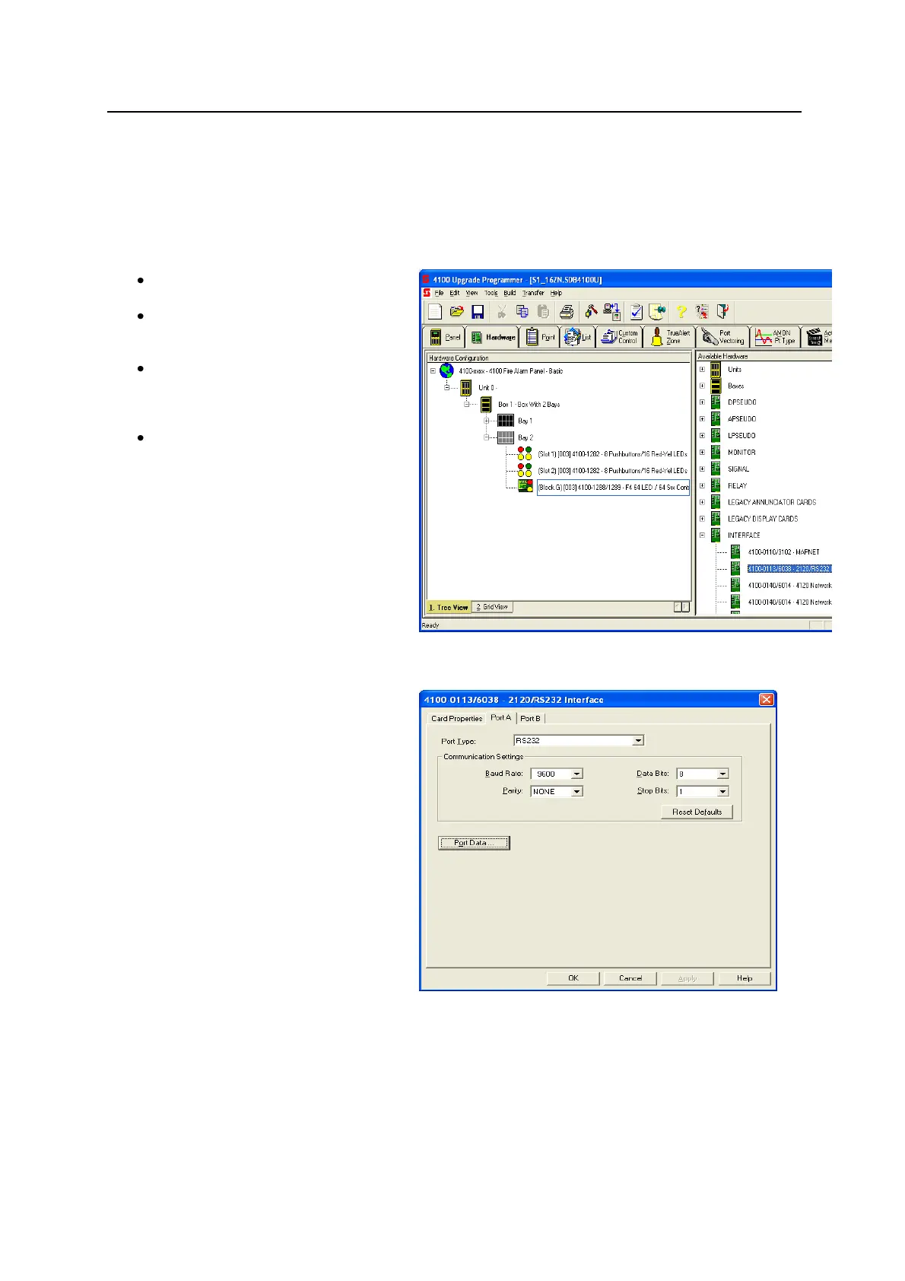Click the Build hammer toolbar icon
Screen dimensions: 905x1281
click(591, 311)
